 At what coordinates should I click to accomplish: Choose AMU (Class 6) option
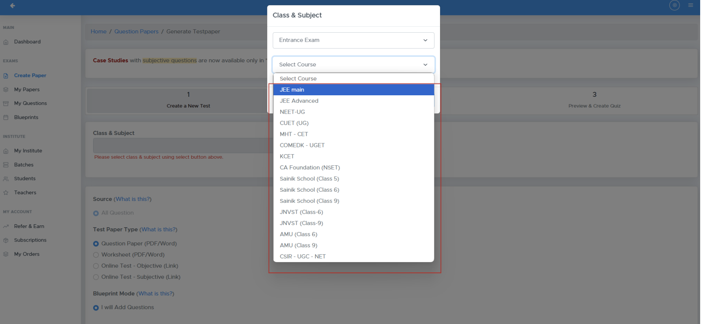click(x=353, y=234)
